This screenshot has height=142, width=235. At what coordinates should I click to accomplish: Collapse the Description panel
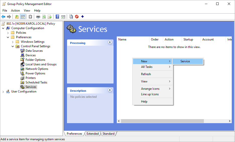[110, 90]
